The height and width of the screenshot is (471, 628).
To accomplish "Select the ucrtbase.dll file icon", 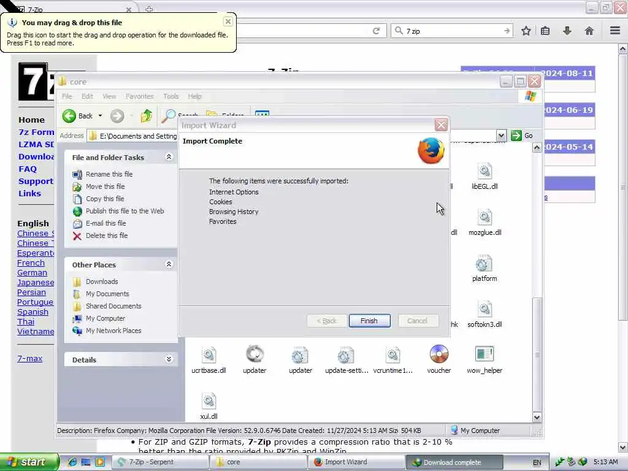I will 209,356.
